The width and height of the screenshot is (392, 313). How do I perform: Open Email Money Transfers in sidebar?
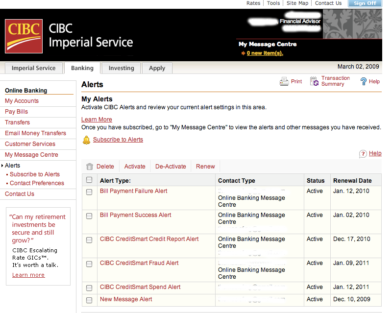coord(35,133)
